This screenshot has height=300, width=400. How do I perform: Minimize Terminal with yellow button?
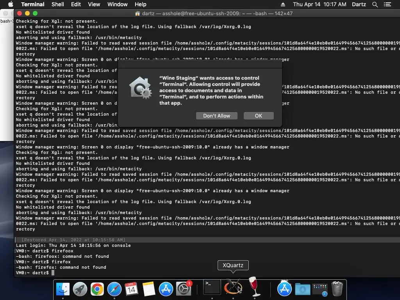pyautogui.click(x=27, y=13)
